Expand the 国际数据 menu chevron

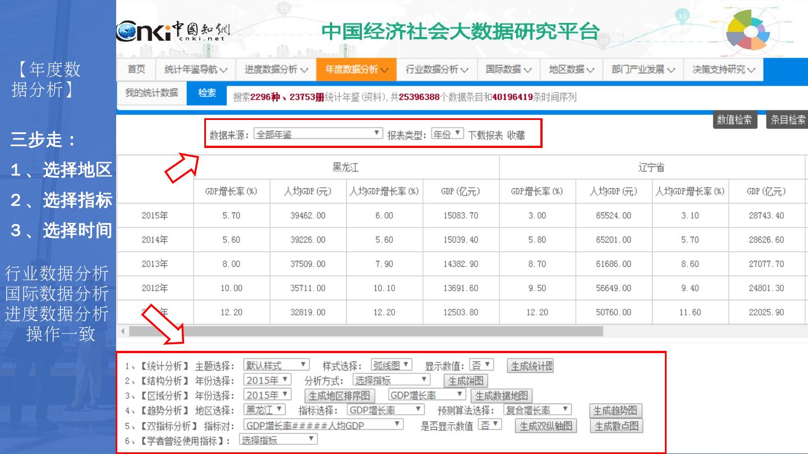pyautogui.click(x=527, y=70)
